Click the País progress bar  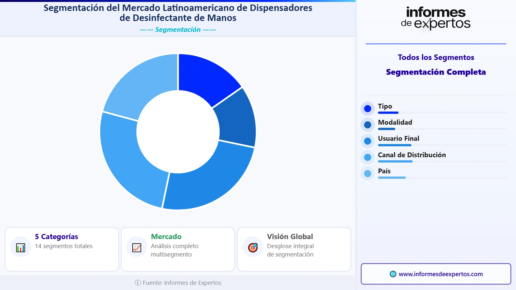[x=442, y=178]
